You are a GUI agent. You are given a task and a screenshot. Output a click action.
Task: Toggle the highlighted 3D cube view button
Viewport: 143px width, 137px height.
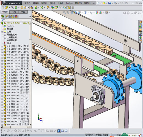pyautogui.click(x=59, y=131)
